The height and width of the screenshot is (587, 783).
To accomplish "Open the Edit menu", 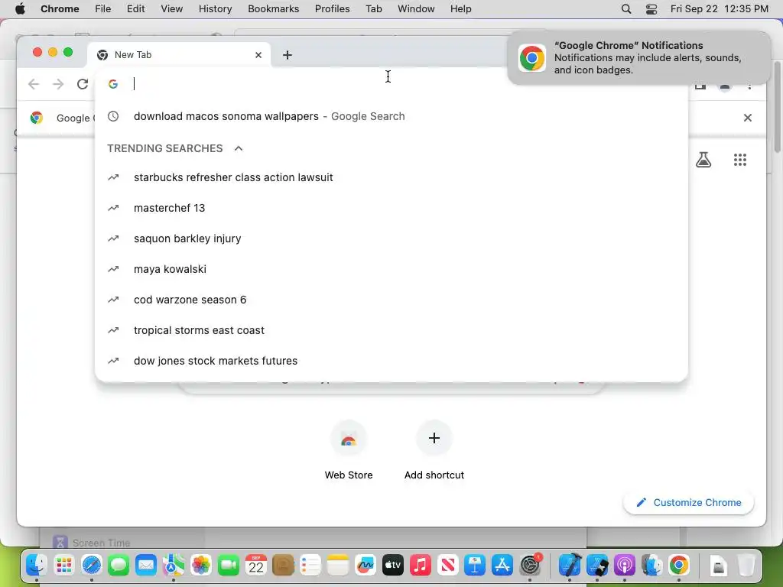I will 135,9.
